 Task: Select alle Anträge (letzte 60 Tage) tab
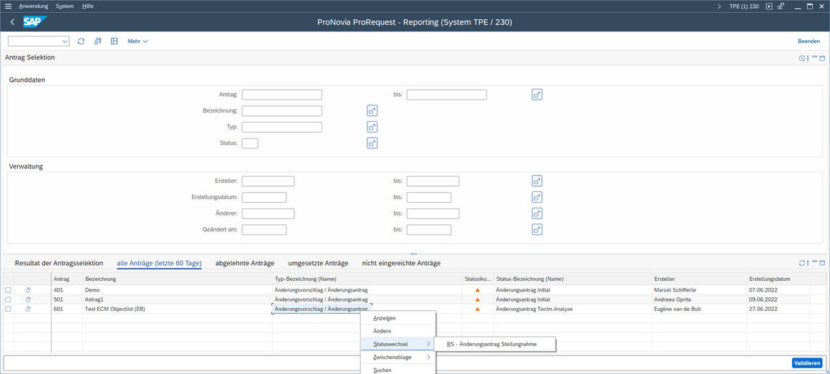(159, 263)
